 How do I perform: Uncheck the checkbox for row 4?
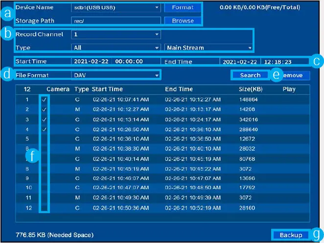click(44, 129)
